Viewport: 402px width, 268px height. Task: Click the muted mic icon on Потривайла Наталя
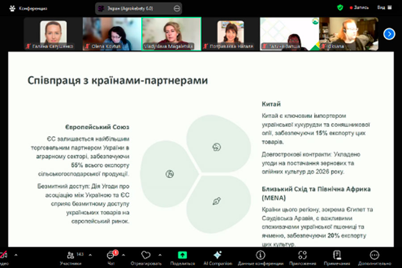205,46
